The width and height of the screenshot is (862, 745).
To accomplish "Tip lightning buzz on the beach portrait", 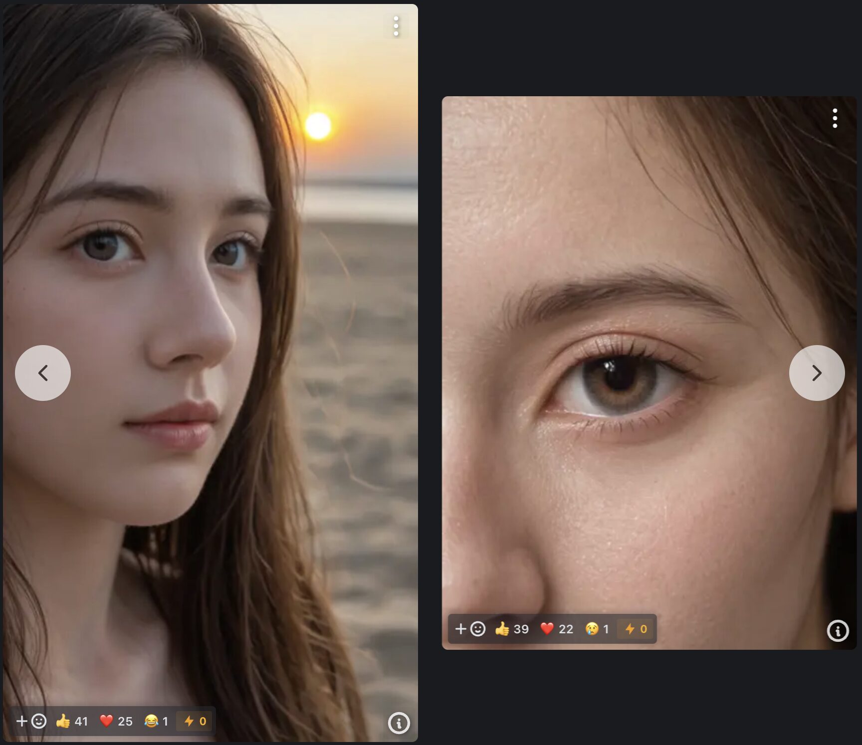I will (195, 721).
